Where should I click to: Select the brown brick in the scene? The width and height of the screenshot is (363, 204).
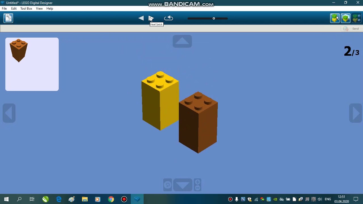coord(198,122)
